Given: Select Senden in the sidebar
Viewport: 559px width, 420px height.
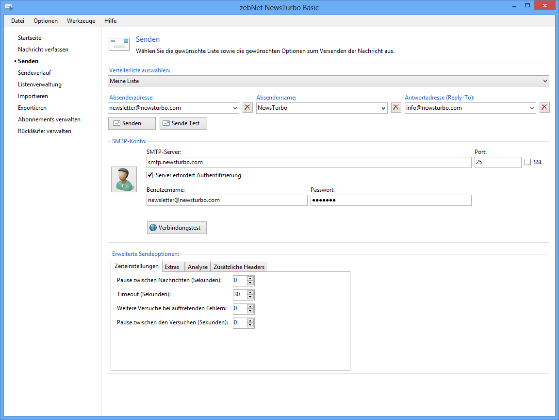Looking at the screenshot, I should pyautogui.click(x=28, y=61).
